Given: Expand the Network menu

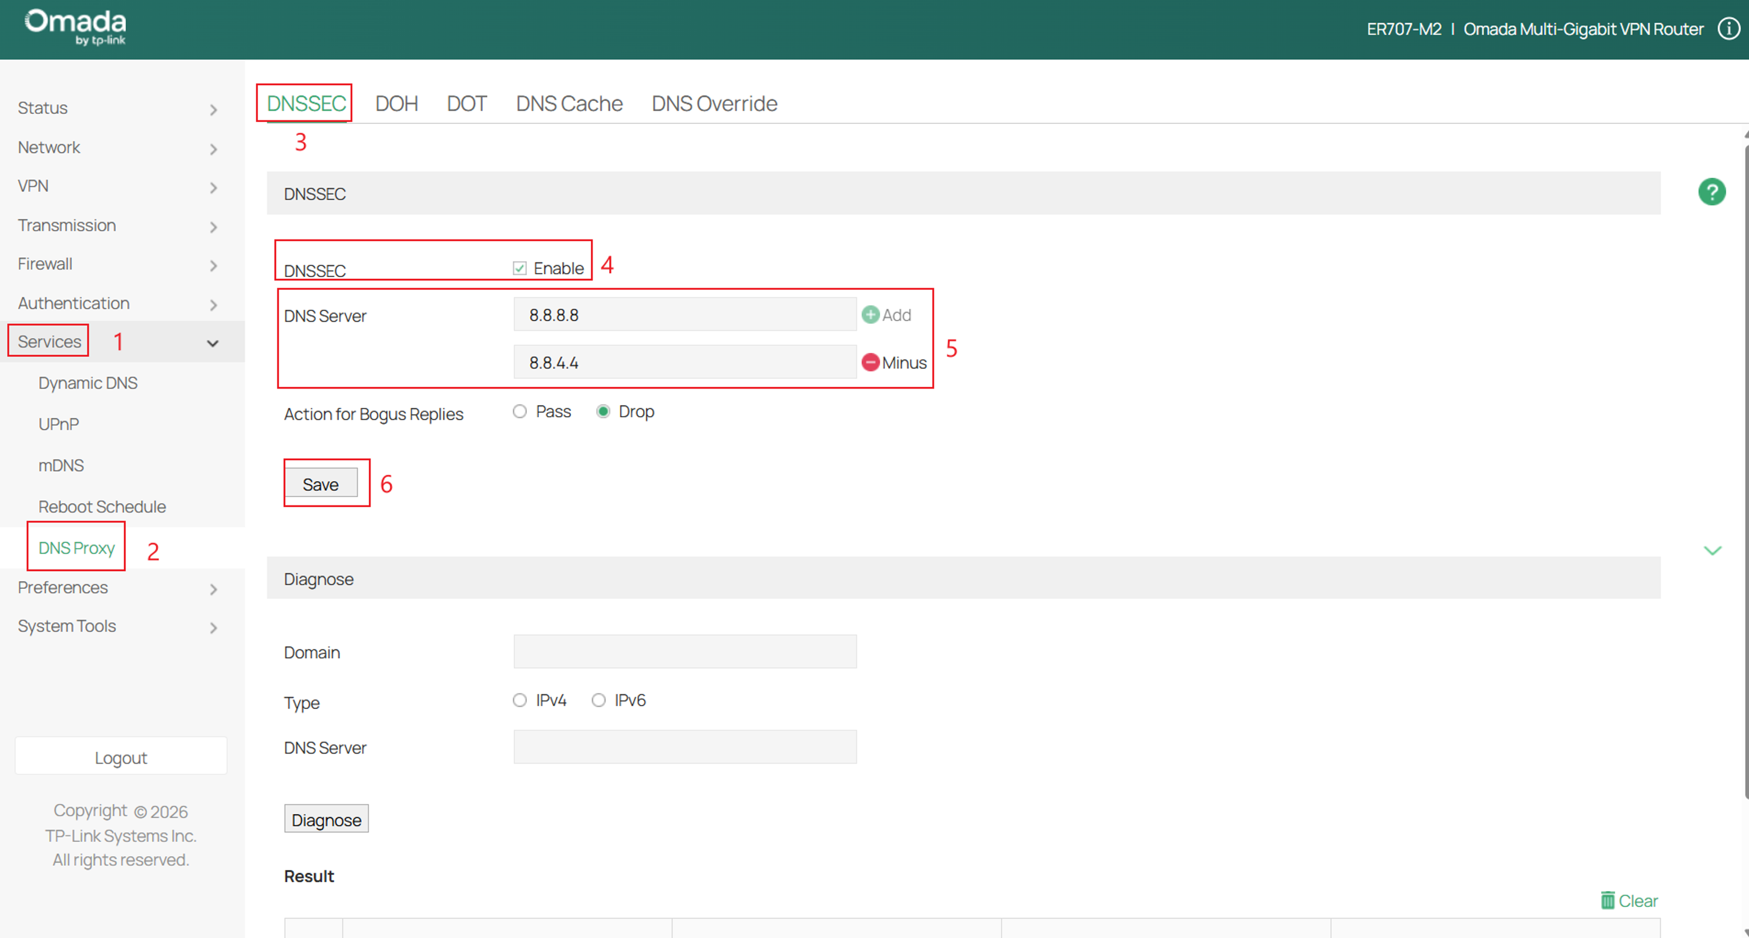Looking at the screenshot, I should pos(122,147).
